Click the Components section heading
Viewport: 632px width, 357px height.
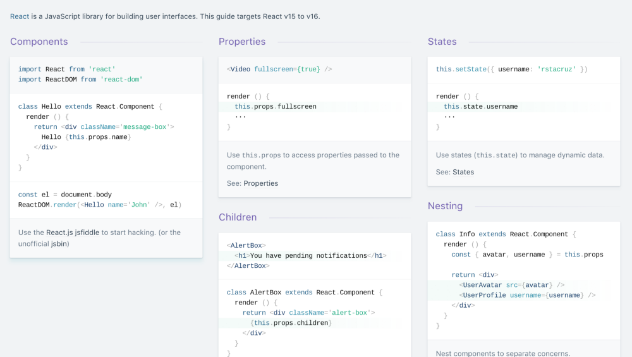39,42
